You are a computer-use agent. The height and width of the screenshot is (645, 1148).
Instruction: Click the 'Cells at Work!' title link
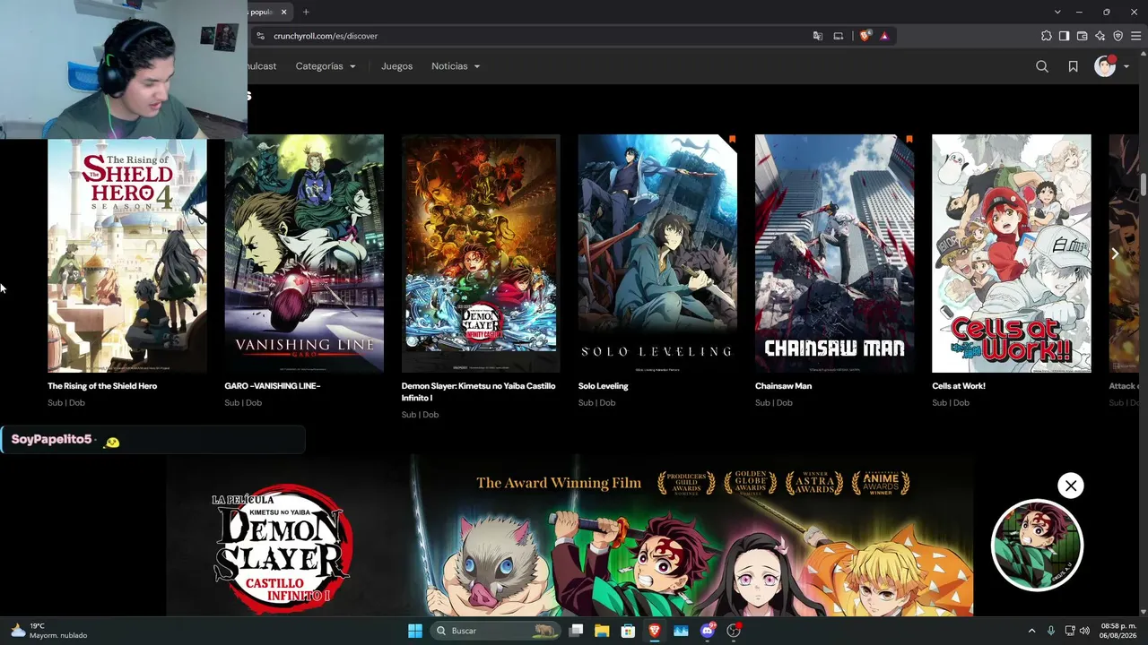pos(959,386)
